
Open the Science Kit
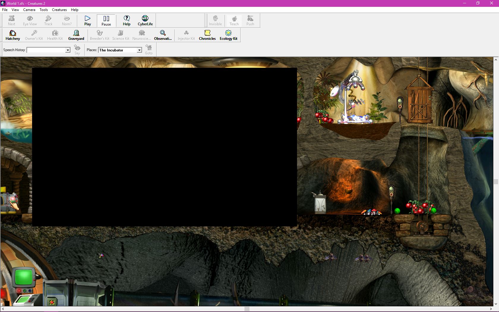[x=121, y=35]
